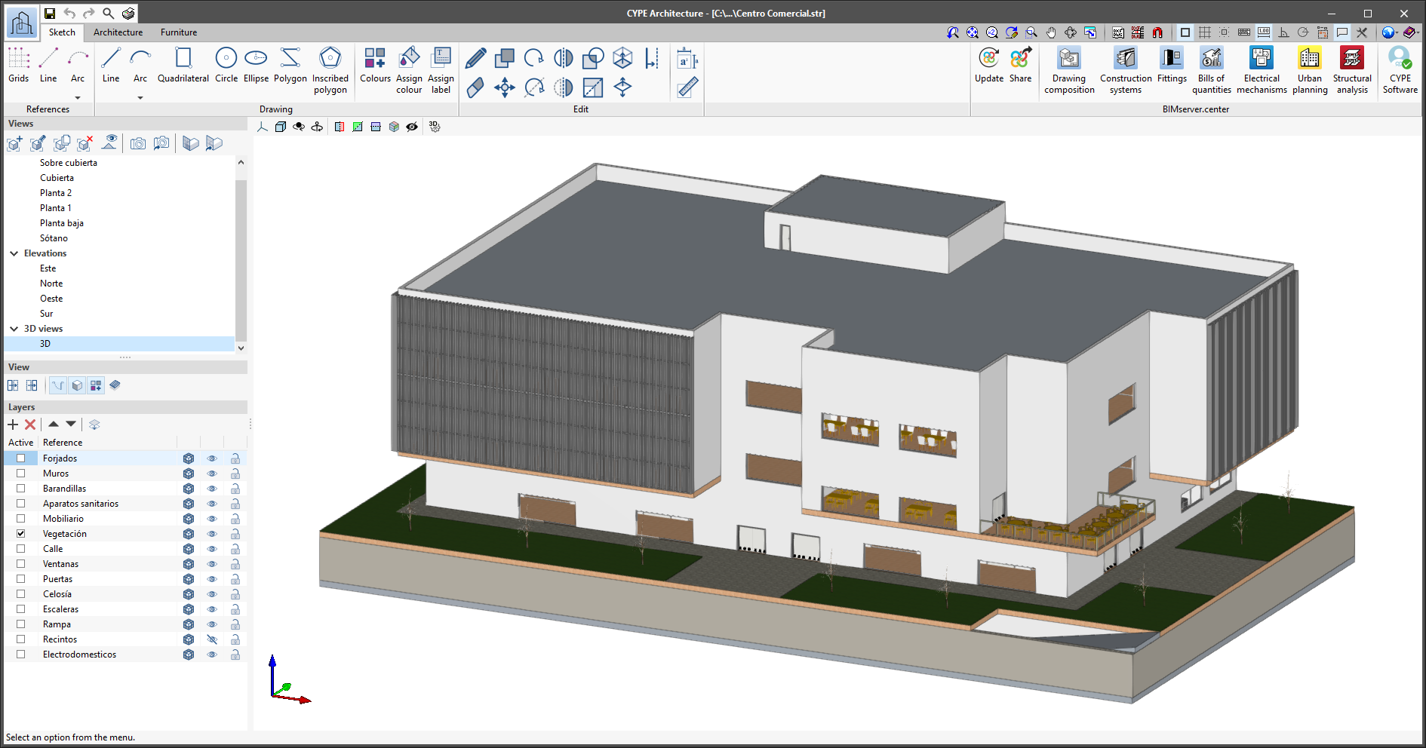The image size is (1426, 748).
Task: Open Construction systems
Action: tap(1126, 70)
